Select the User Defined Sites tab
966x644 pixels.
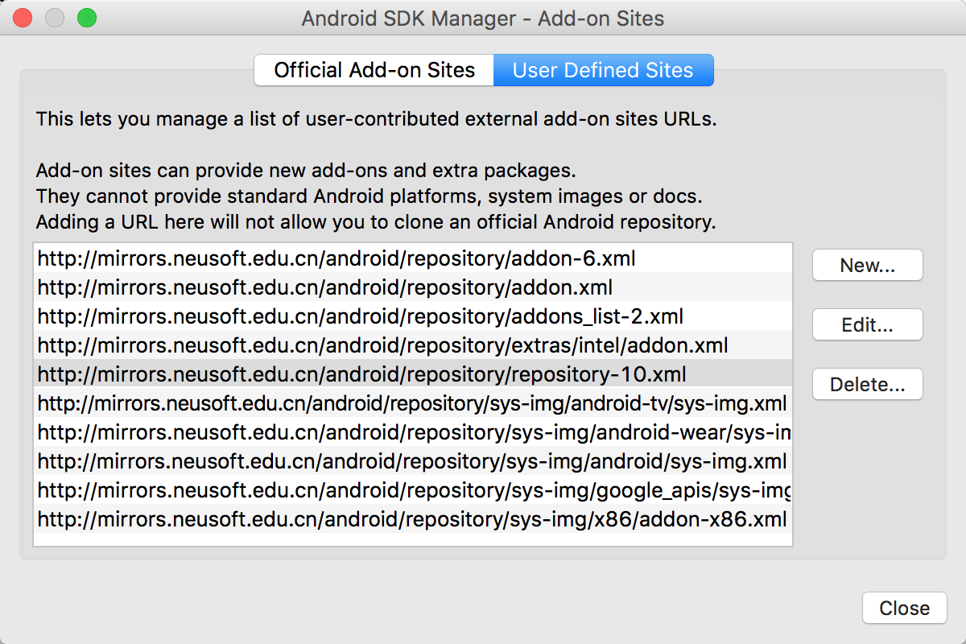(603, 70)
